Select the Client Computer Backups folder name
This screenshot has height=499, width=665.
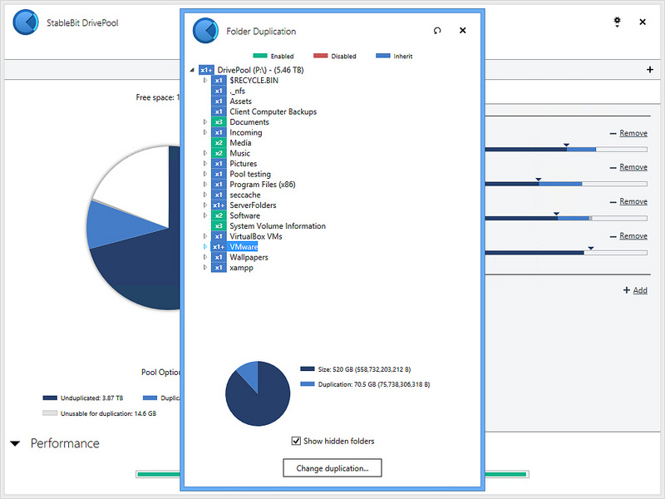click(x=273, y=111)
